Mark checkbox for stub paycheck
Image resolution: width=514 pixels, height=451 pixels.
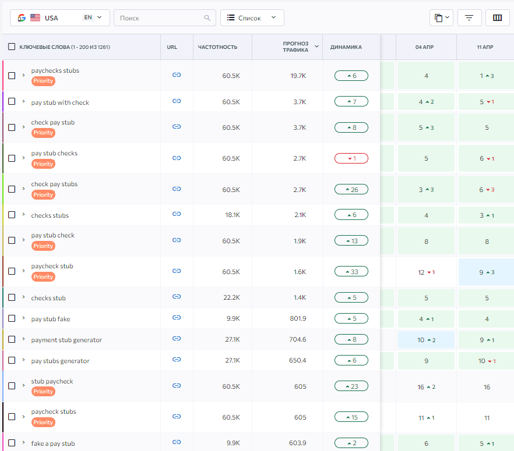tap(12, 386)
